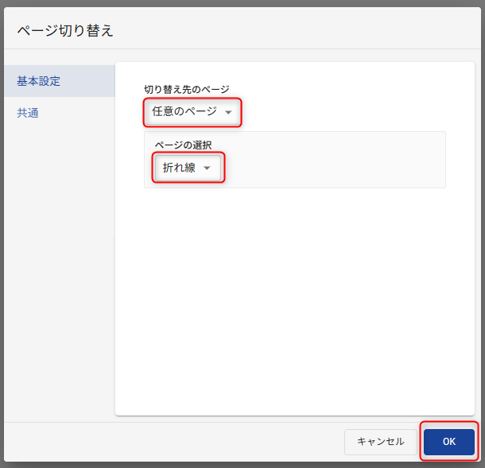Confirm with the blue OK button
485x468 pixels.
pyautogui.click(x=448, y=442)
